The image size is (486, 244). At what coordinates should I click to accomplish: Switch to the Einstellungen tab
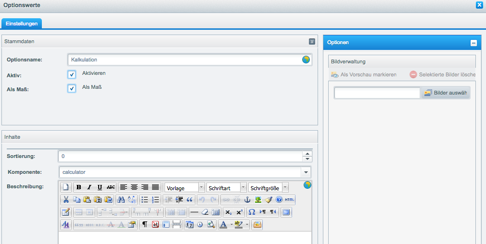(22, 24)
